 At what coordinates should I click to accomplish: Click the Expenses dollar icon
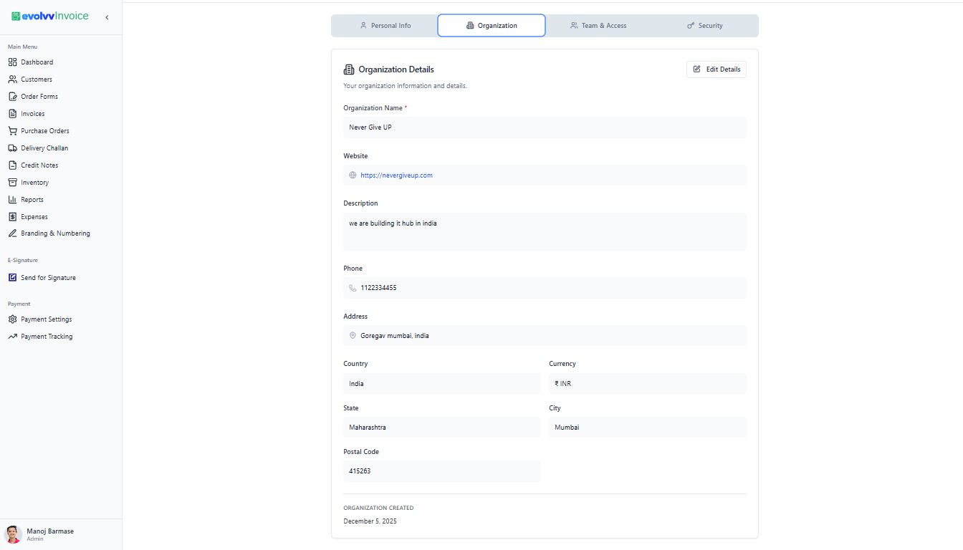12,217
